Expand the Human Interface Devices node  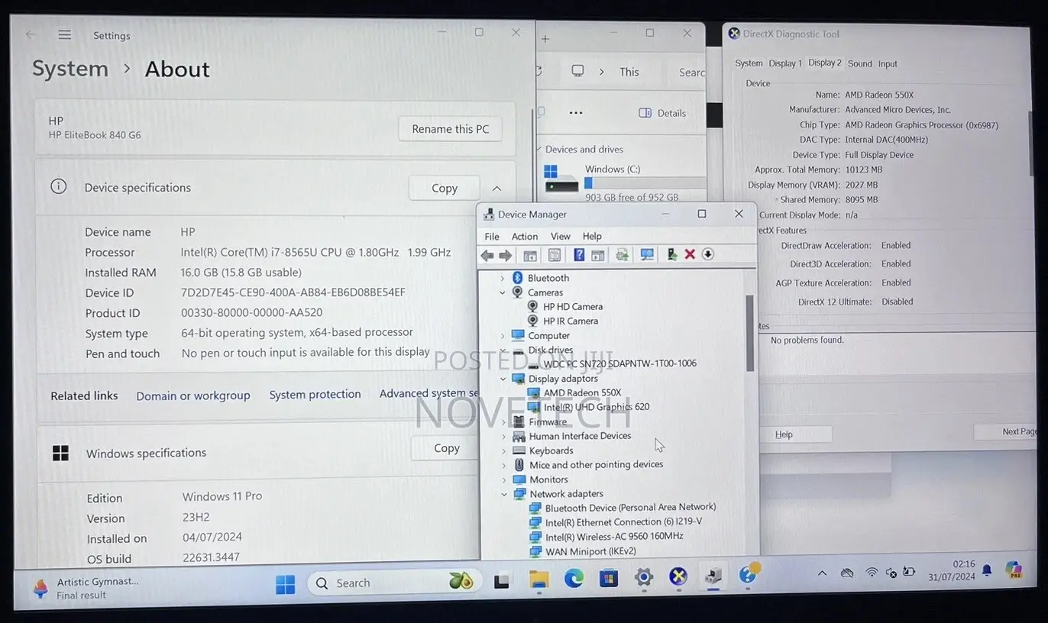(x=503, y=436)
